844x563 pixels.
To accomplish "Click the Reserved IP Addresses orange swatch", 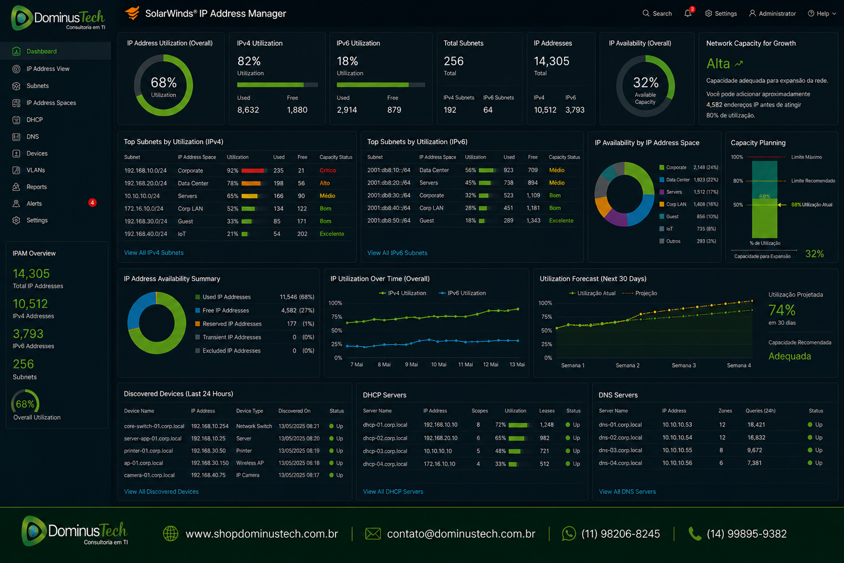I will click(197, 324).
